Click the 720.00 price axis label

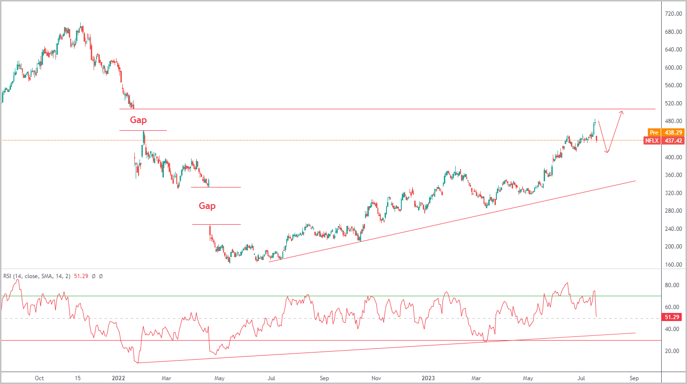tap(673, 14)
